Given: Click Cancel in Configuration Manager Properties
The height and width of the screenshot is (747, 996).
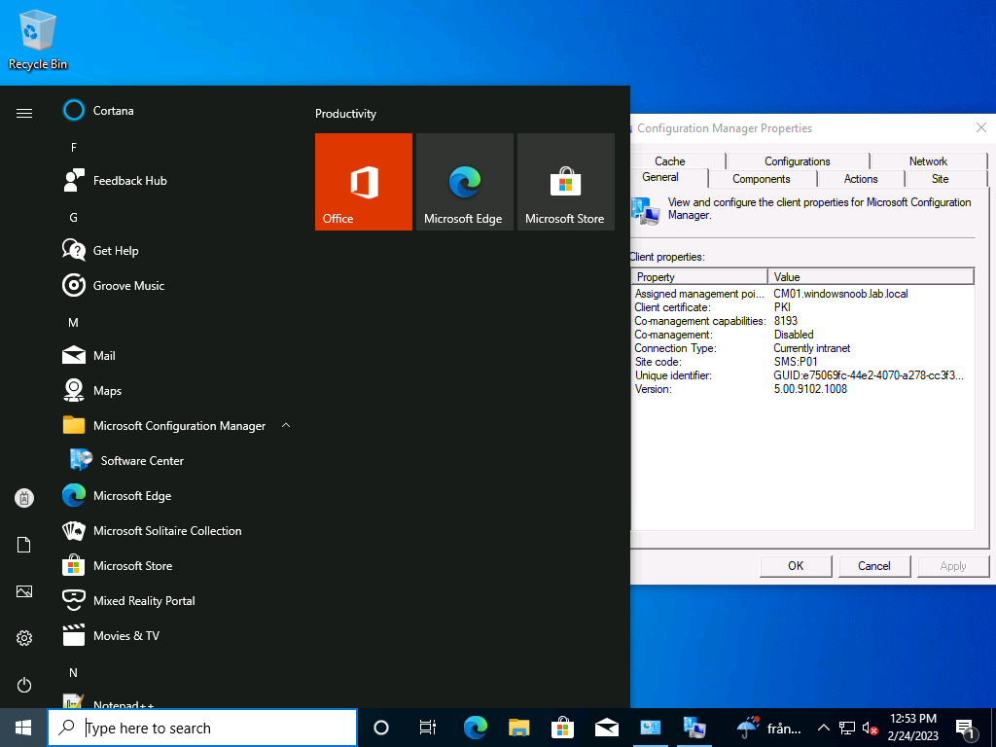Looking at the screenshot, I should [874, 566].
